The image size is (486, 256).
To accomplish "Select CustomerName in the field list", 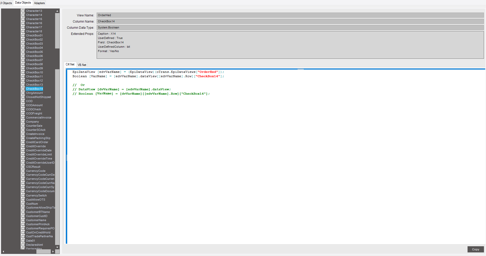I will tap(36, 220).
